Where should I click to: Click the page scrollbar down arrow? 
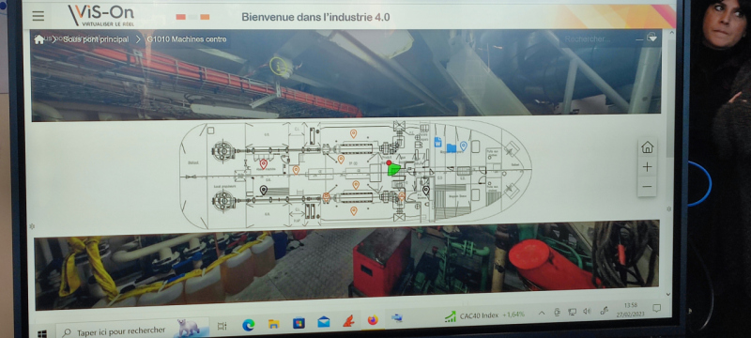(668, 295)
